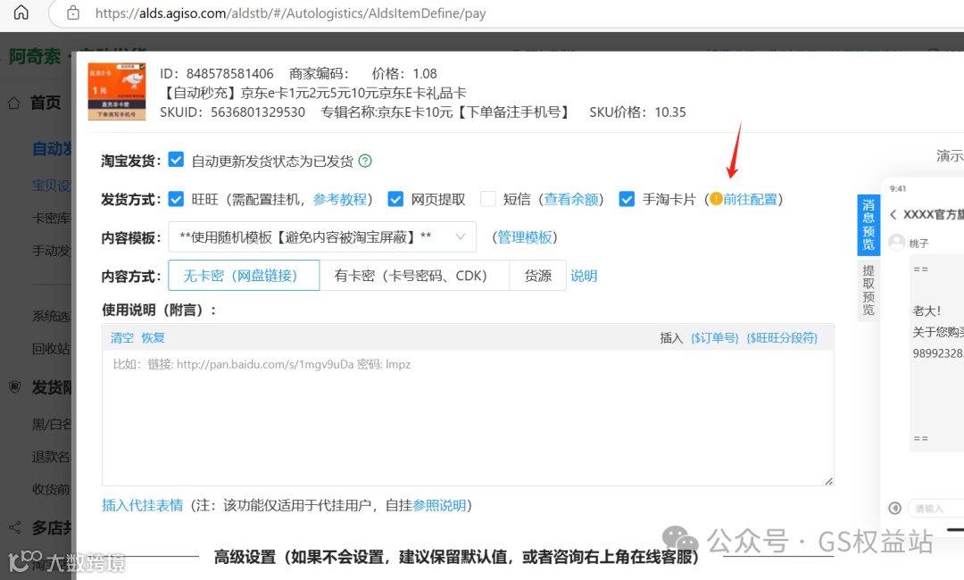This screenshot has height=580, width=964.
Task: Click orange warning icon before 前往配置
Action: [x=716, y=198]
